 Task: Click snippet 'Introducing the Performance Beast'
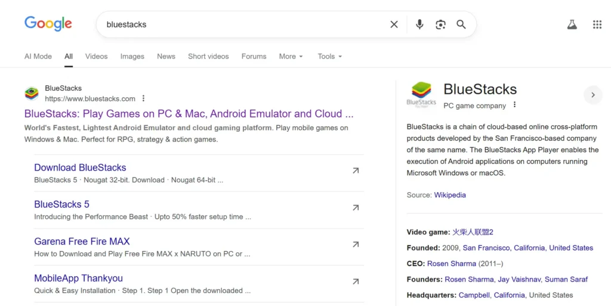(91, 217)
